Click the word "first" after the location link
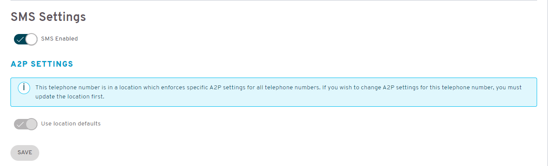This screenshot has width=548, height=166. pos(97,97)
